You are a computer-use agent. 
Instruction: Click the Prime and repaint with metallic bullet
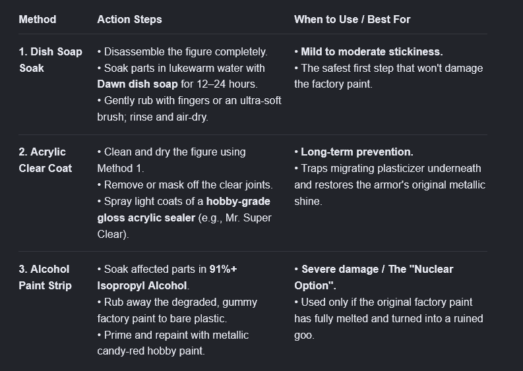coord(173,343)
